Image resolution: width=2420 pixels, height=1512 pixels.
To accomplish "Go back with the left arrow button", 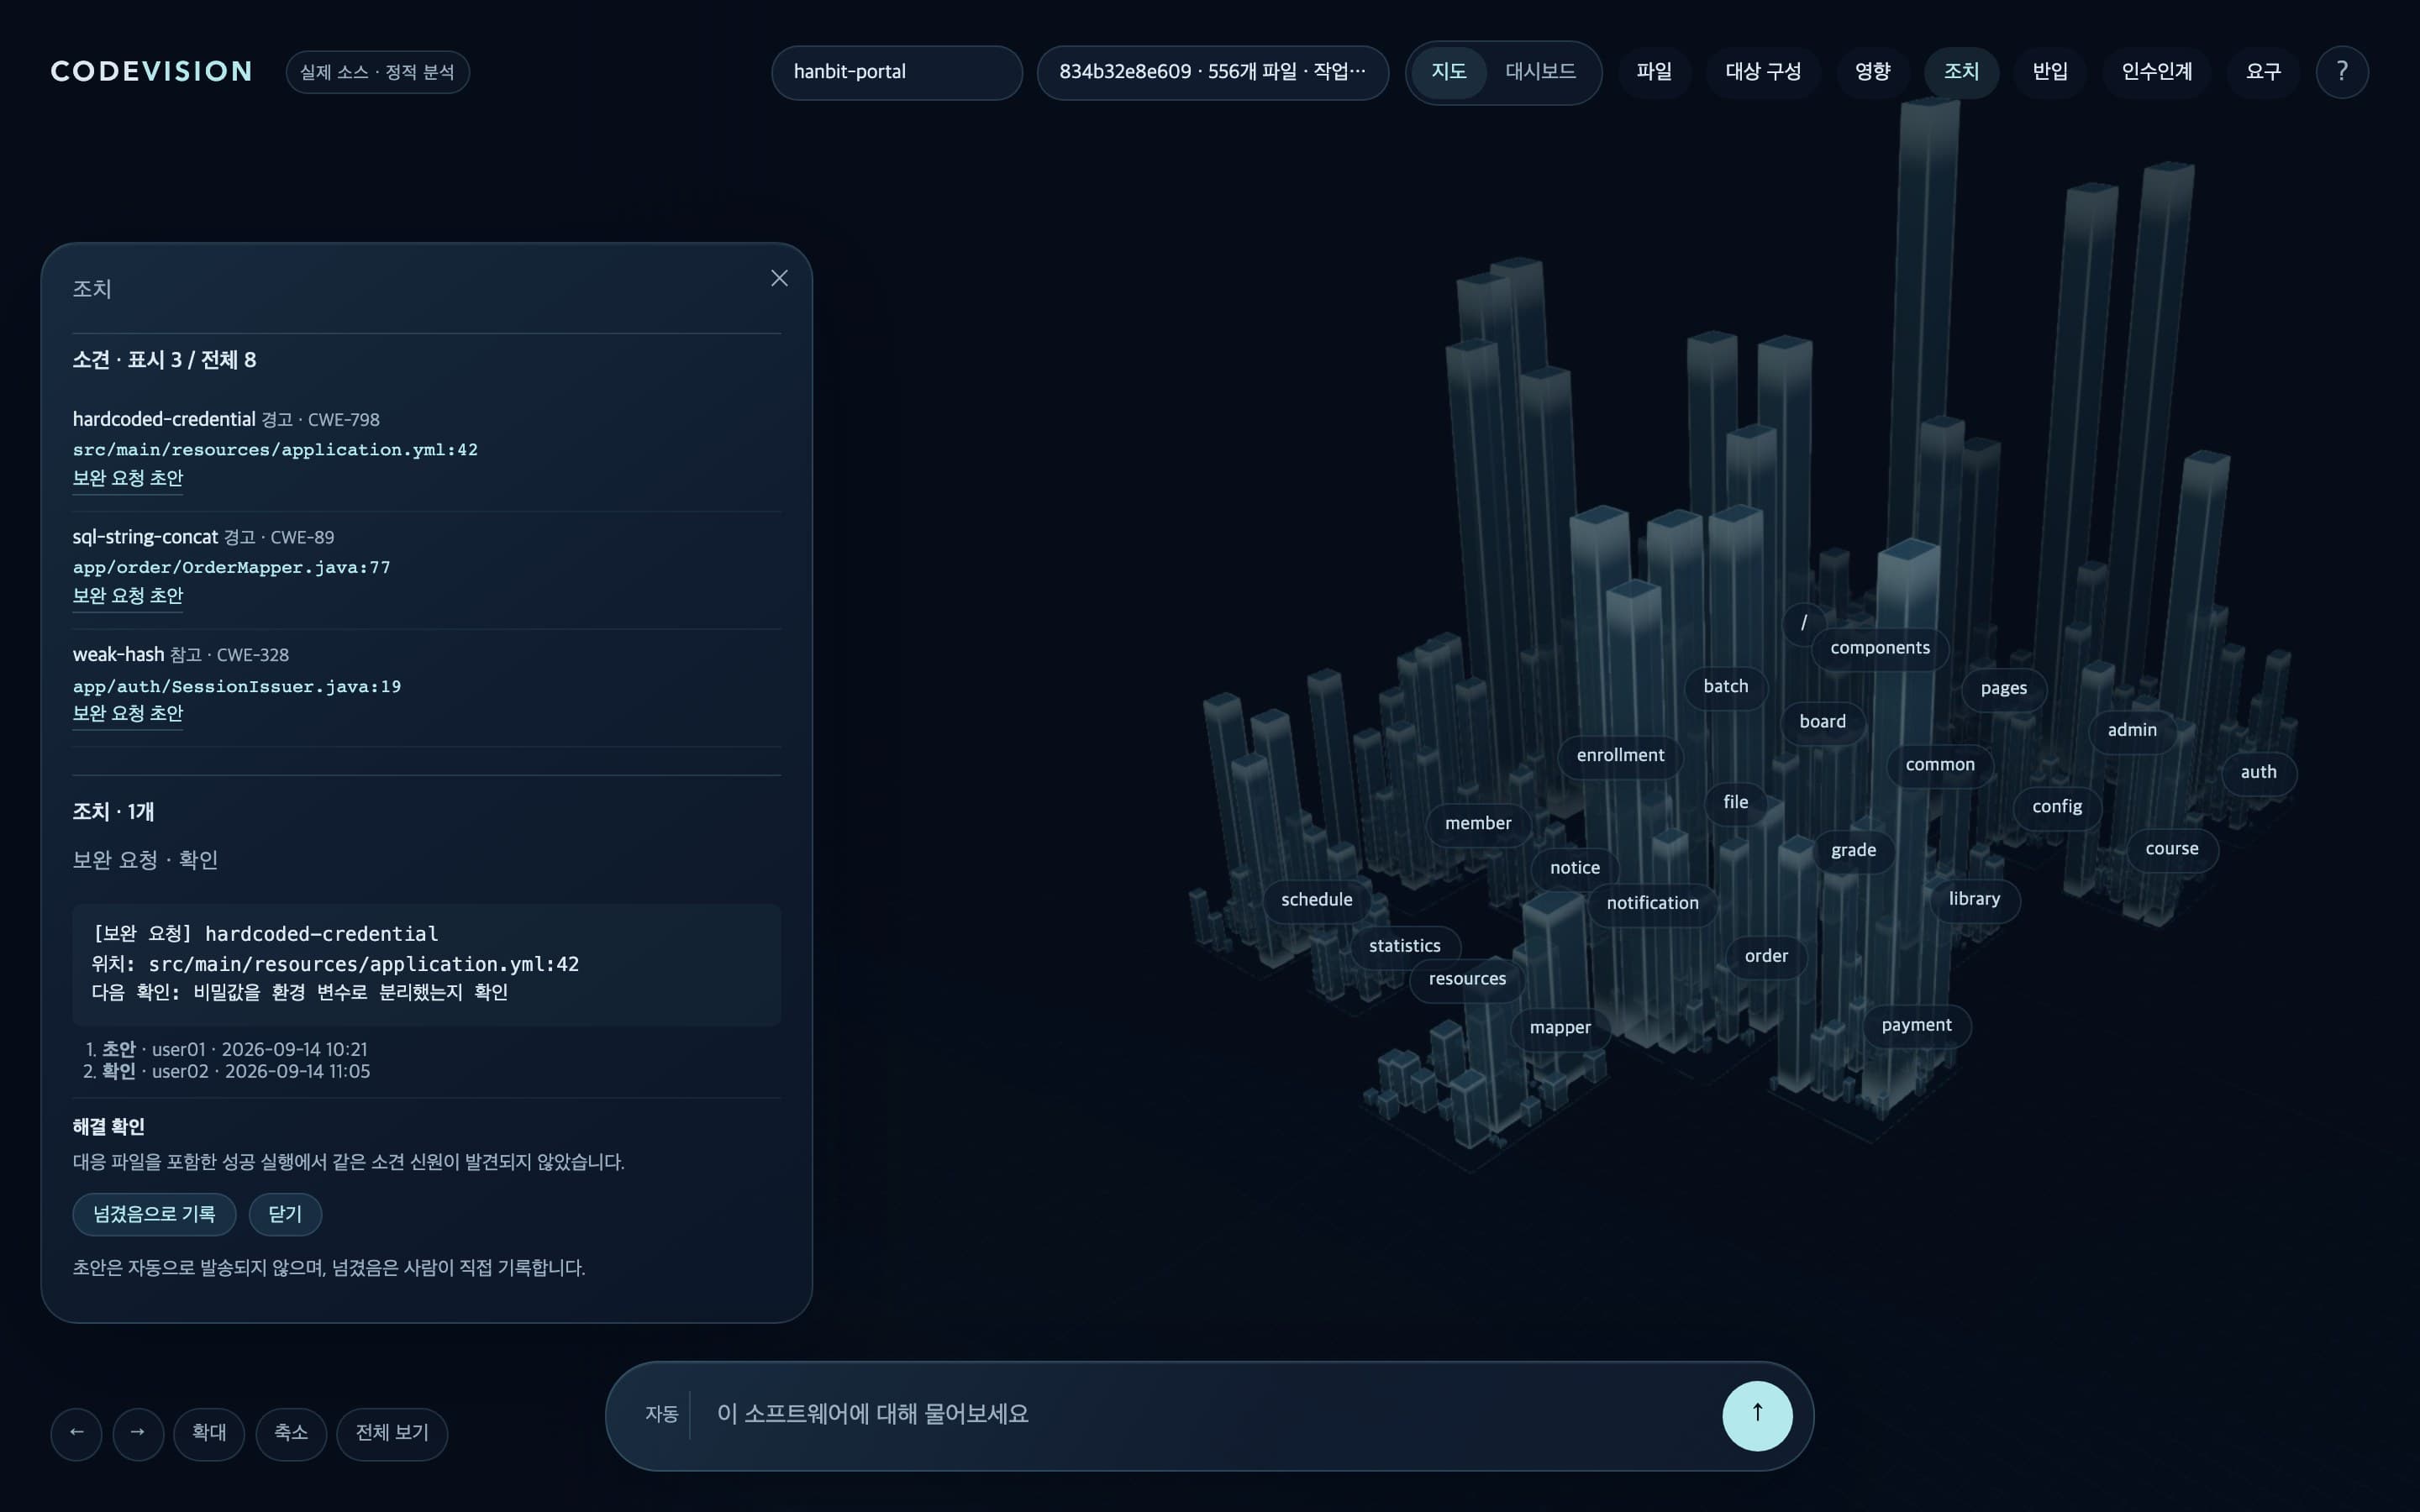I will click(76, 1433).
